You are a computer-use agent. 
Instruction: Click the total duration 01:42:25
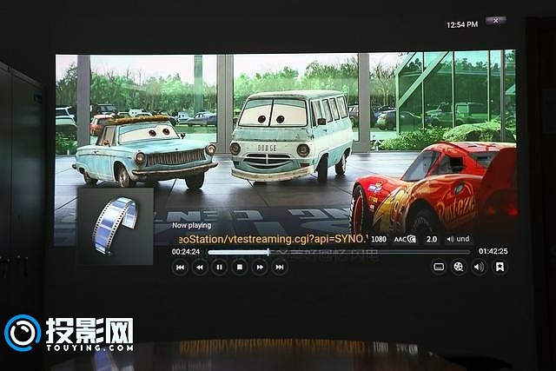[493, 252]
